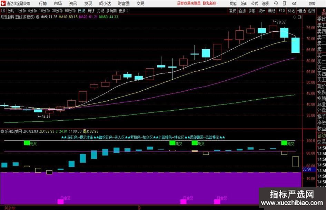Add stock with the +自选 button
This screenshot has width=326, height=210.
302,11
